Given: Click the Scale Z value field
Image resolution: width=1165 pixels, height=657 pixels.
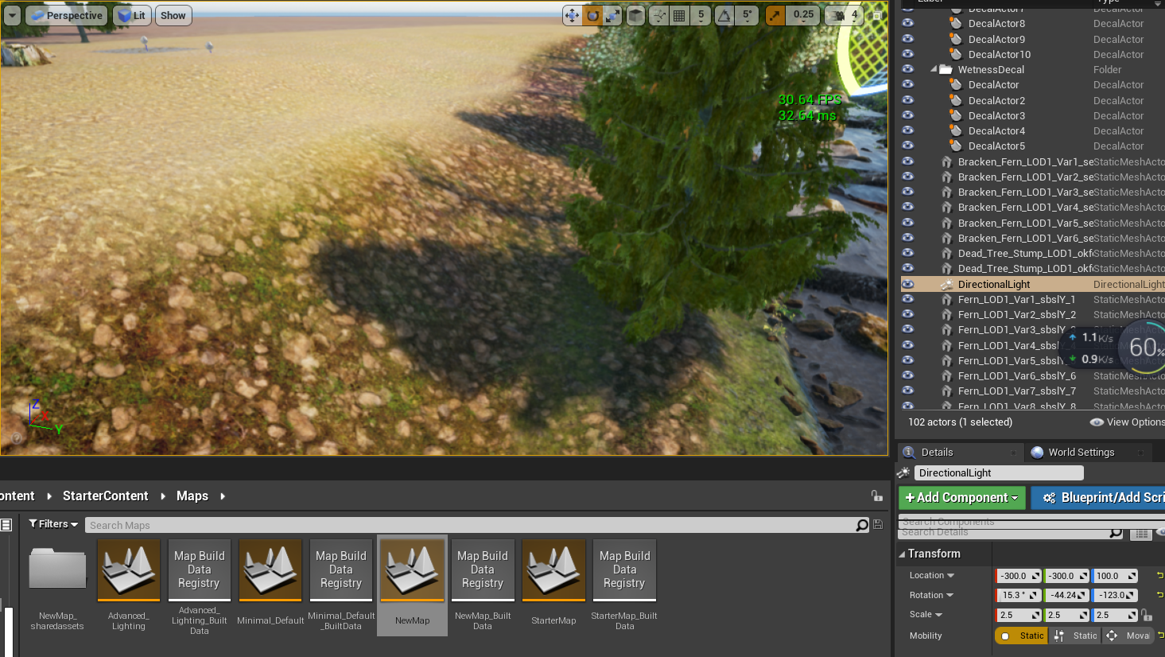Looking at the screenshot, I should coord(1115,615).
